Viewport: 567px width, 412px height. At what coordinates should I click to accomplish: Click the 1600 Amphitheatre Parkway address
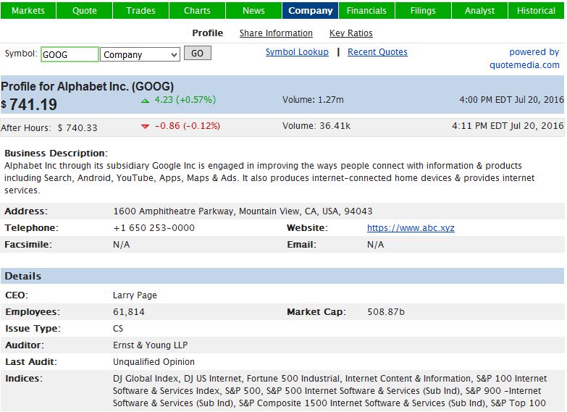coord(243,211)
